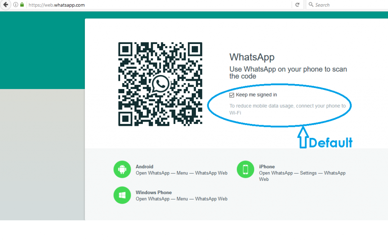Open the site information icon
Screen dimensions: 388x243
click(16, 5)
